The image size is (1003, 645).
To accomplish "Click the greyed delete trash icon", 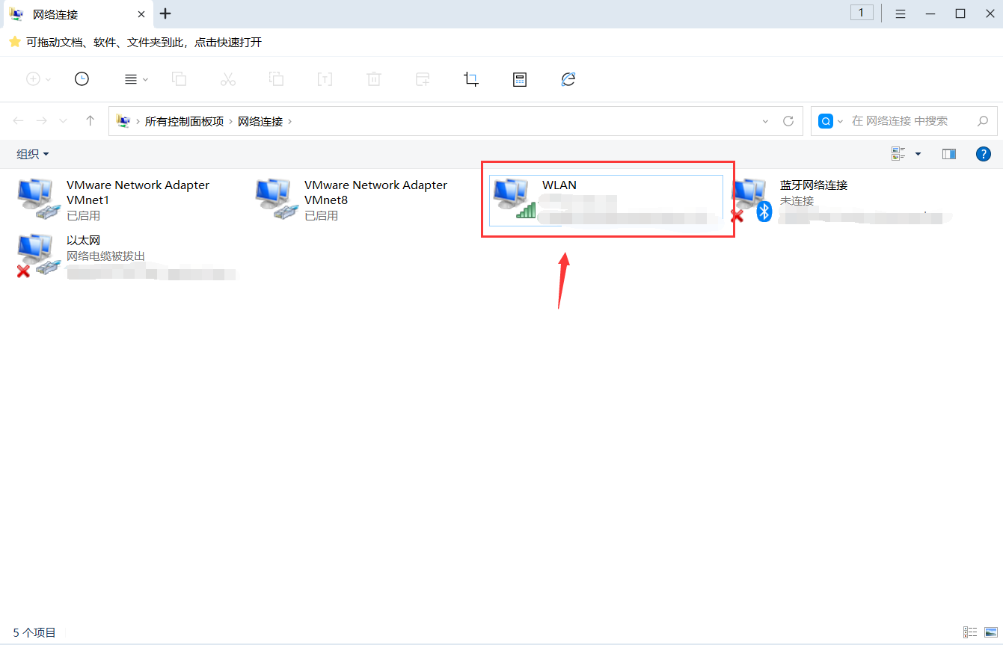I will 374,79.
